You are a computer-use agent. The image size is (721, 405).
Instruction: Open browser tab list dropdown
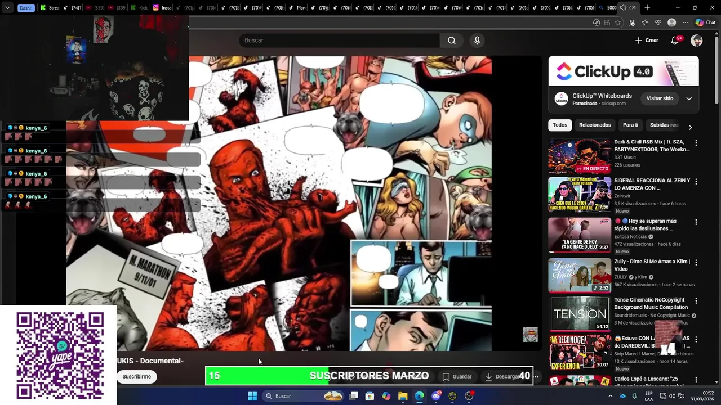(x=7, y=8)
